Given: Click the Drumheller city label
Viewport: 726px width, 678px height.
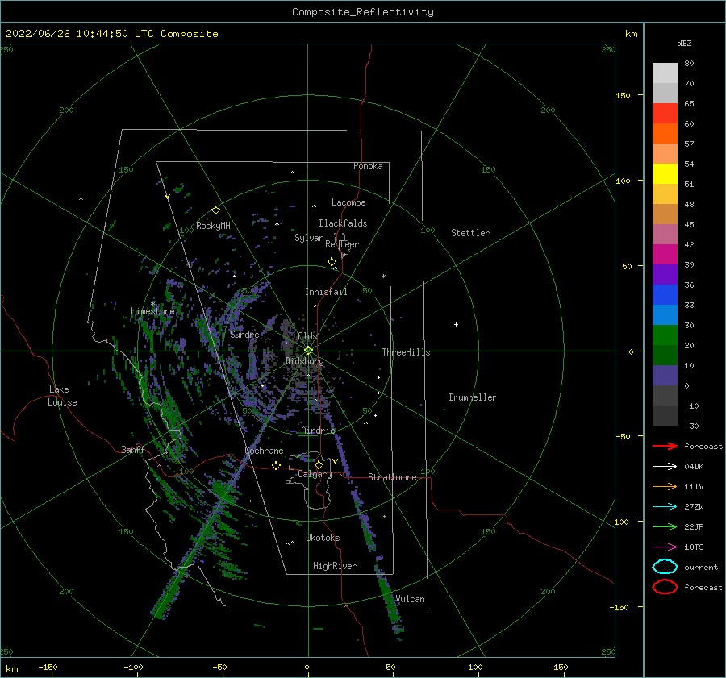Looking at the screenshot, I should click(473, 397).
